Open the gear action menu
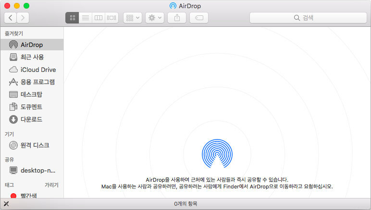This screenshot has height=210, width=371. tap(155, 18)
